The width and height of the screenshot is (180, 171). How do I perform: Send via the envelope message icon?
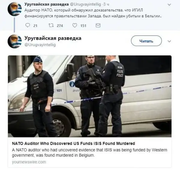[98, 26]
